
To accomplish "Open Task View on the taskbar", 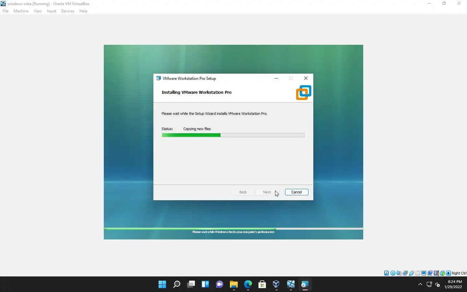I will click(x=191, y=285).
